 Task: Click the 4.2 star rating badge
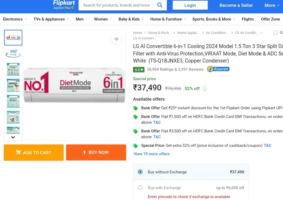139,70
